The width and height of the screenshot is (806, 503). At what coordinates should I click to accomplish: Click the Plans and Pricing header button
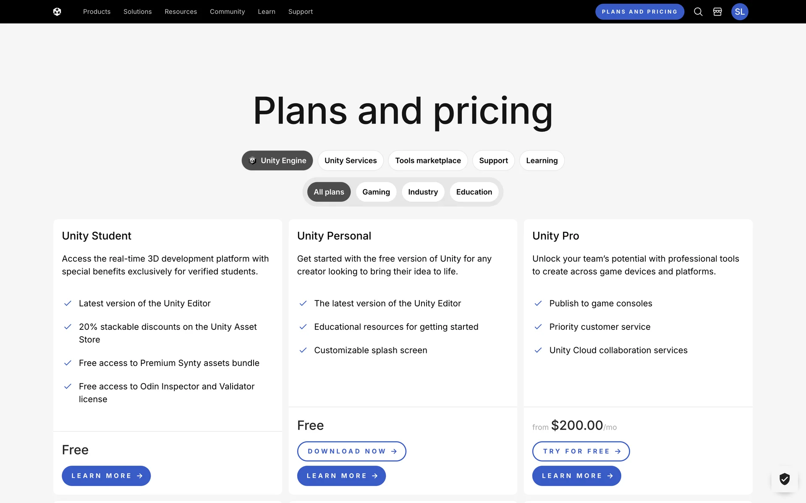coord(639,12)
